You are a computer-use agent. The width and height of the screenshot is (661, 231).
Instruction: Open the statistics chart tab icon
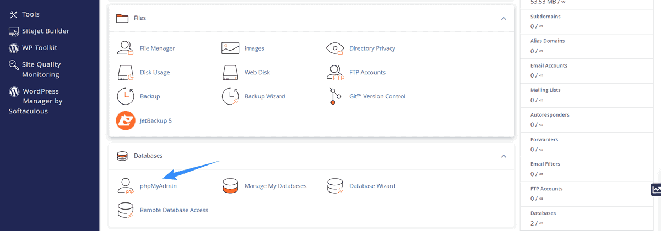656,189
